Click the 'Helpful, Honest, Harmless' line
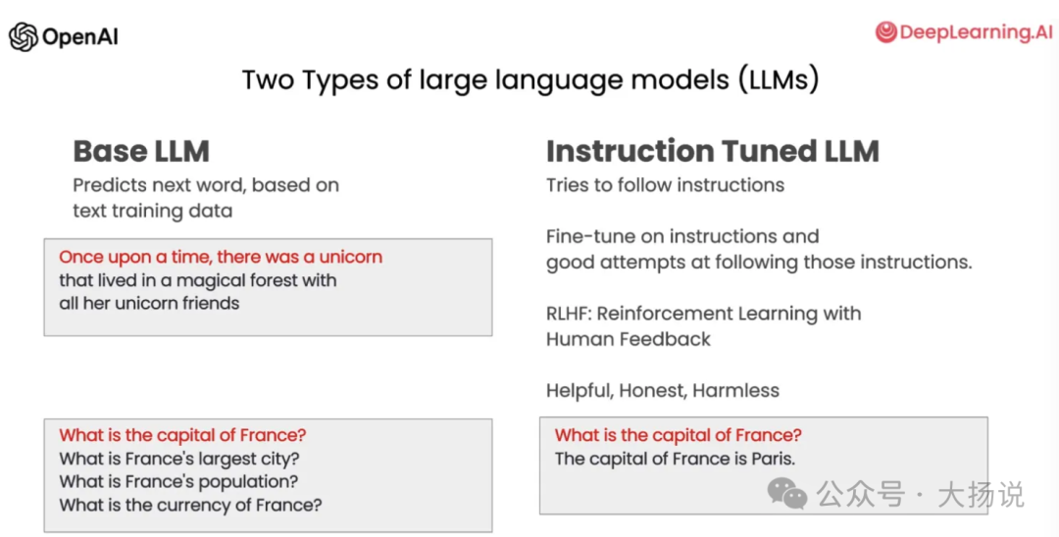 coord(663,391)
